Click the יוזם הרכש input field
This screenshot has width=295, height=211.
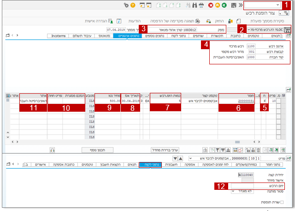(x=242, y=186)
